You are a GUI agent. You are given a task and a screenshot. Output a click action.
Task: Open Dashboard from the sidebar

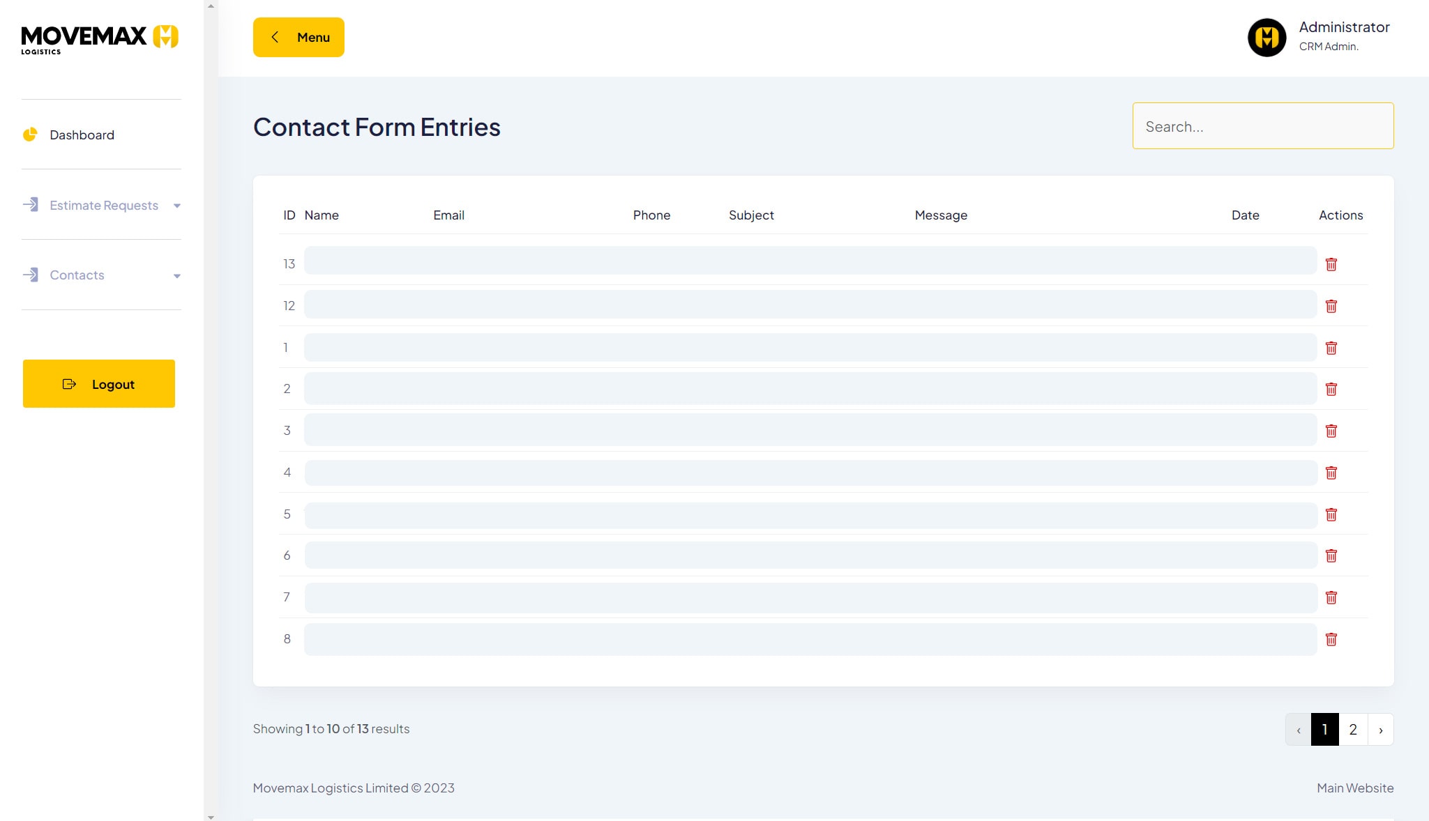coord(82,135)
